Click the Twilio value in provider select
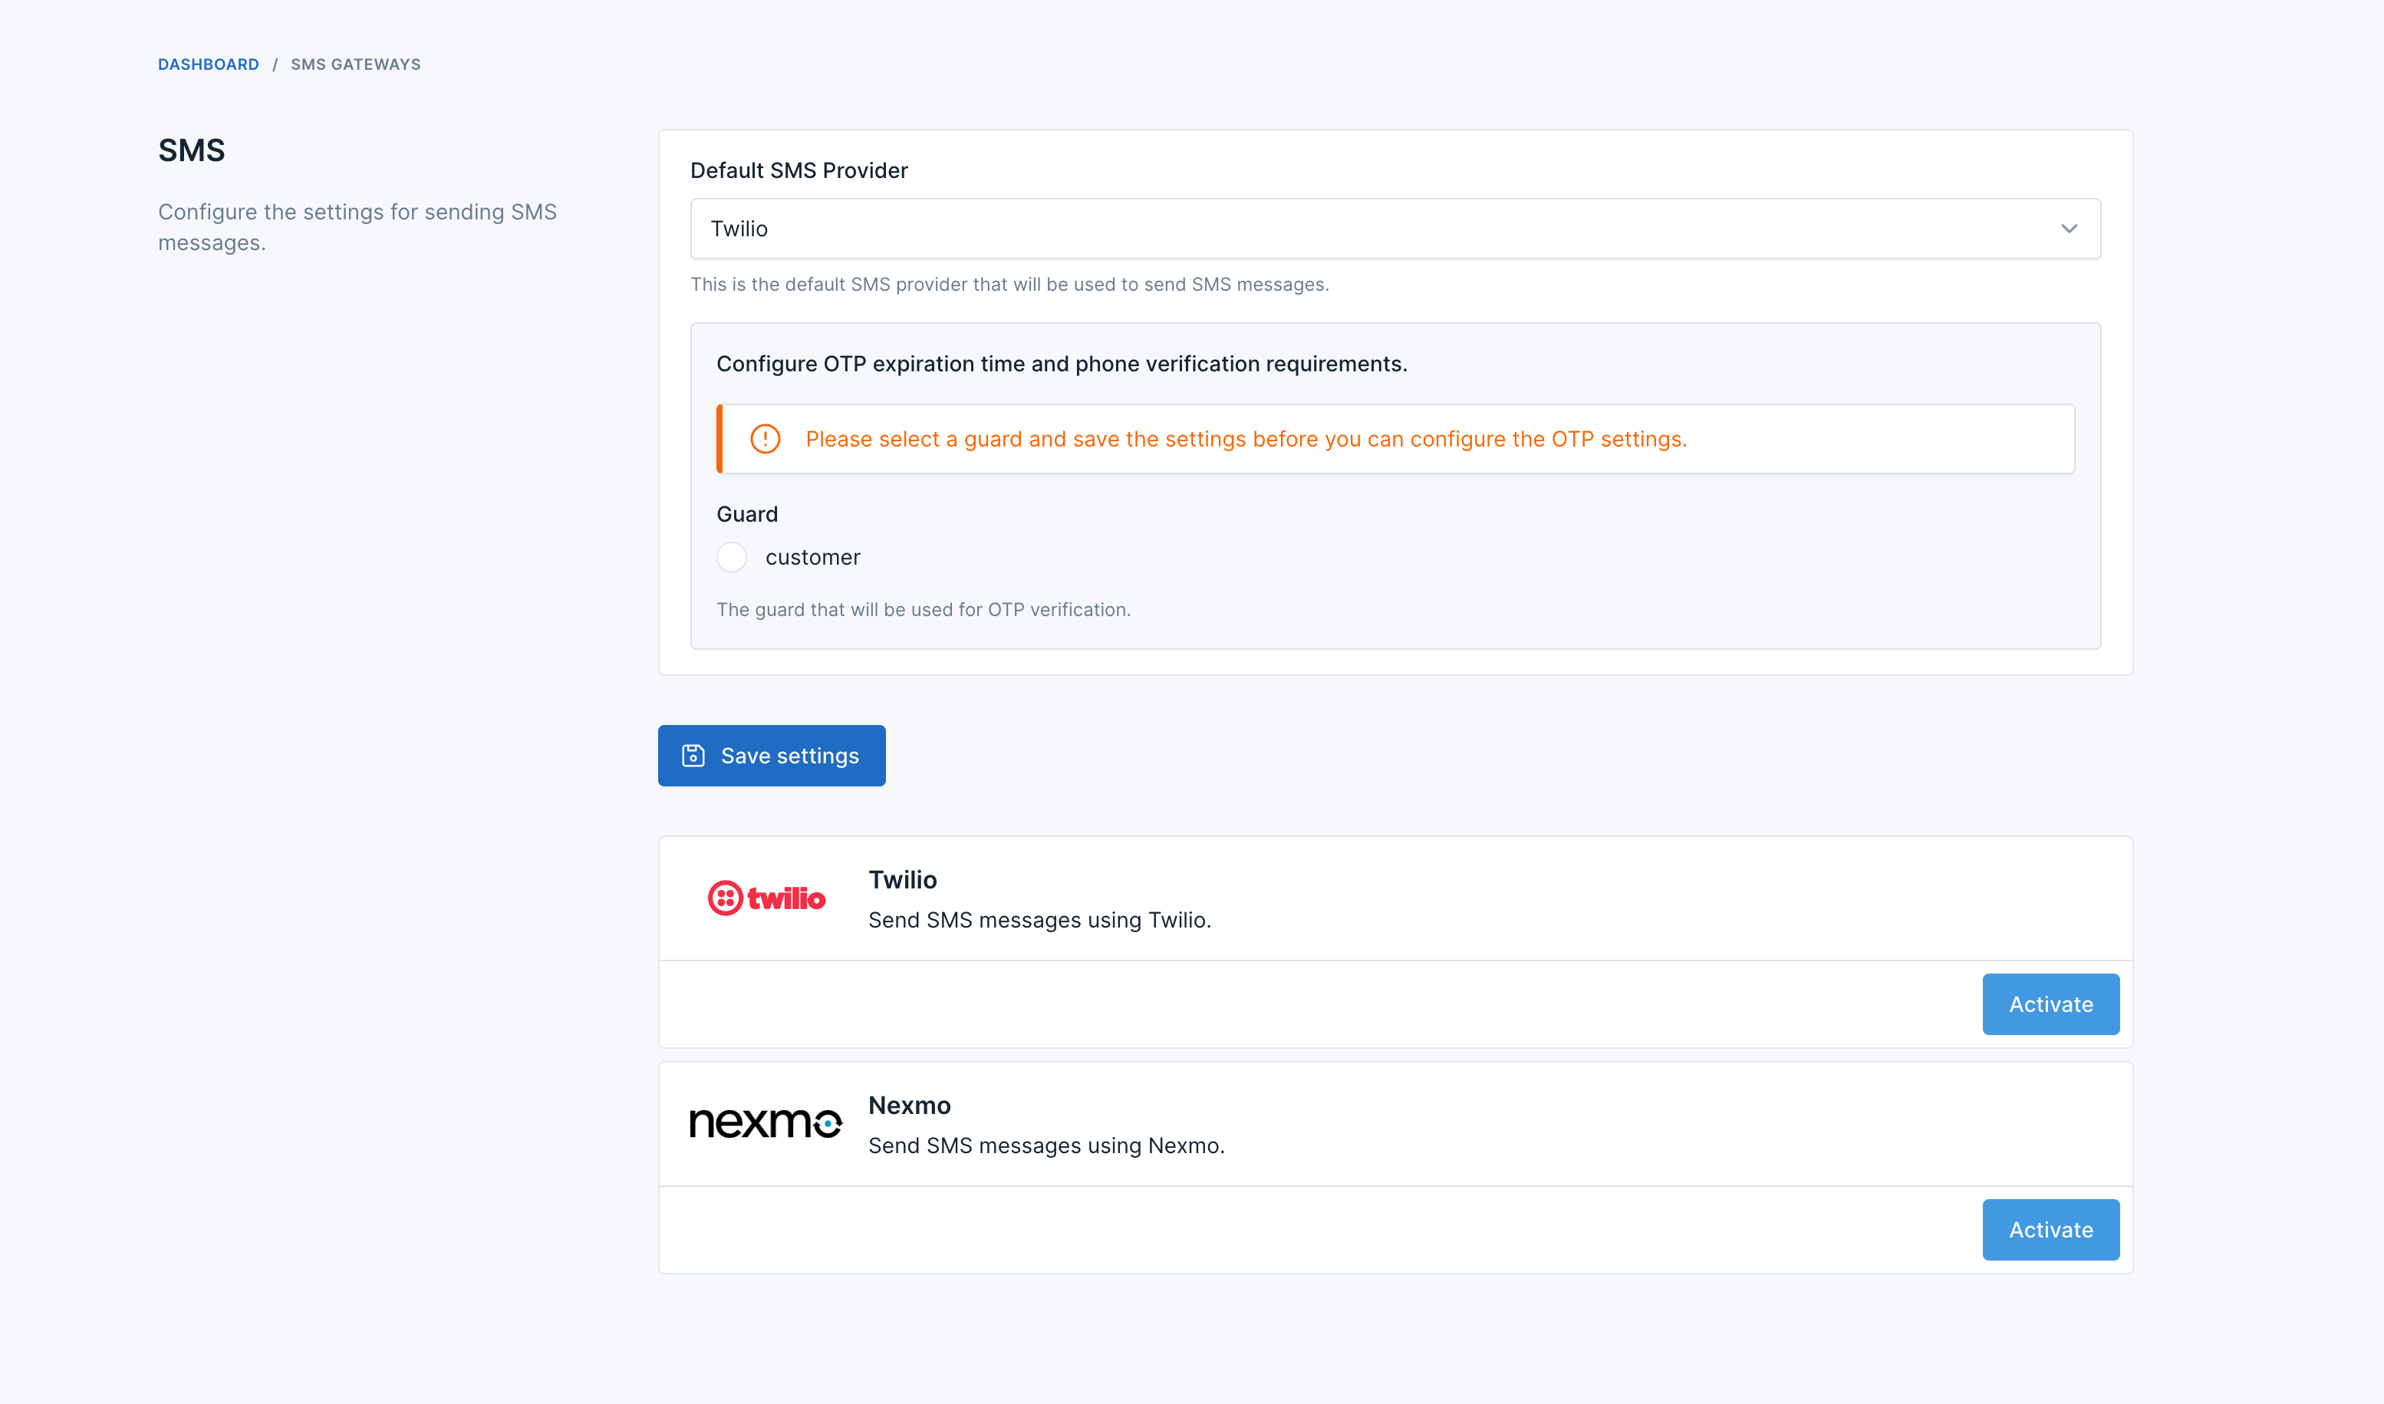Image resolution: width=2384 pixels, height=1404 pixels. click(739, 229)
